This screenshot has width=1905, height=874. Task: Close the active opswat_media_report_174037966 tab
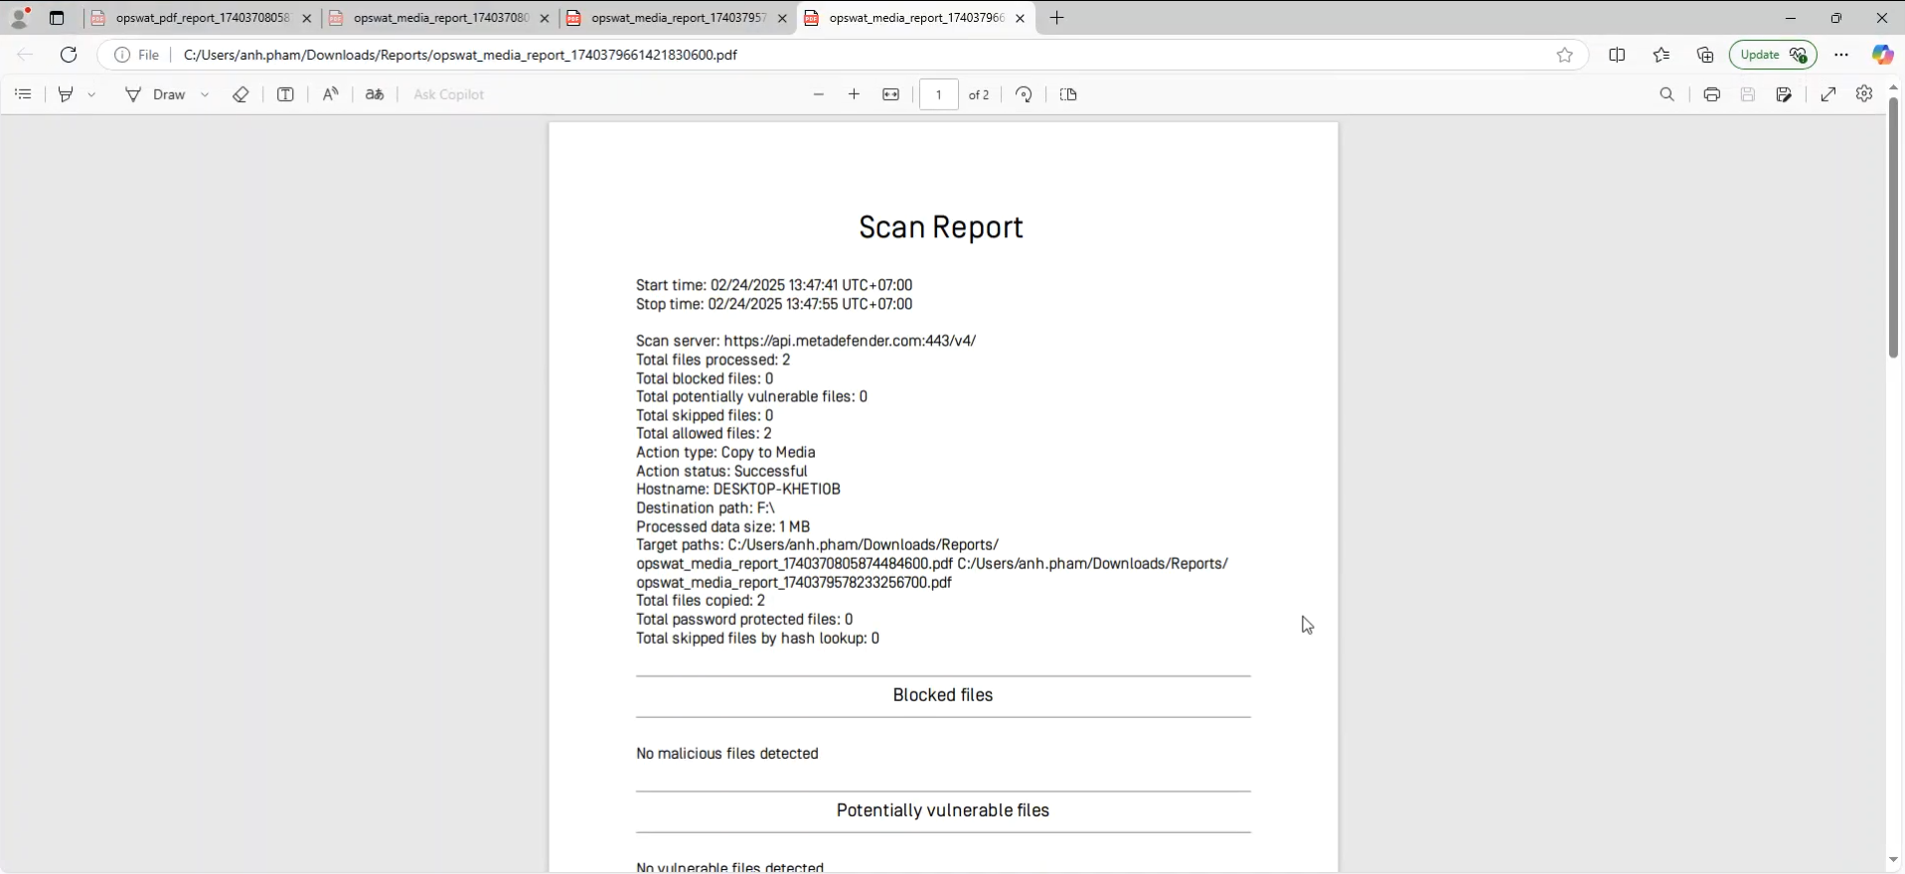(x=1020, y=18)
